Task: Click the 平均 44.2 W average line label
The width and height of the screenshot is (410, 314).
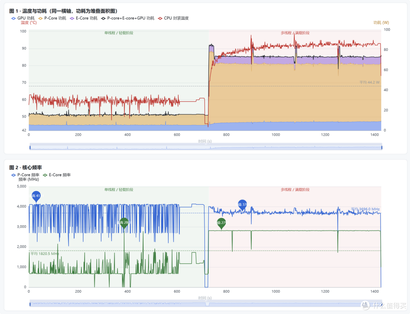Action: 369,82
